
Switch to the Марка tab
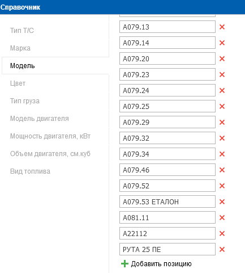(20, 48)
